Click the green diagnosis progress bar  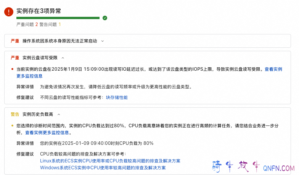tap(58, 18)
